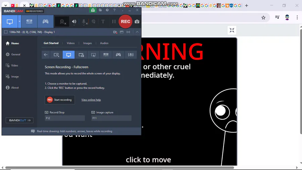Image resolution: width=302 pixels, height=170 pixels.
Task: Click the video recording status icon
Action: 115,32
